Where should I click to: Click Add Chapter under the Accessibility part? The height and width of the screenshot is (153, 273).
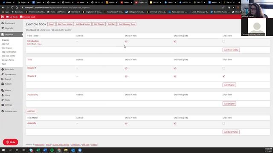pos(229,104)
